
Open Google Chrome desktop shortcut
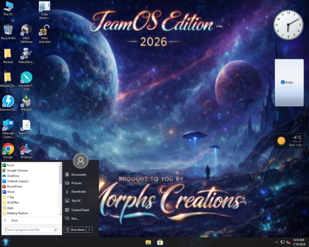point(8,151)
